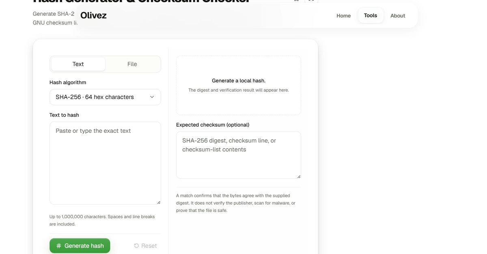Open the SHA-256 hash algorithm dropdown
Image resolution: width=487 pixels, height=254 pixels.
[x=105, y=97]
